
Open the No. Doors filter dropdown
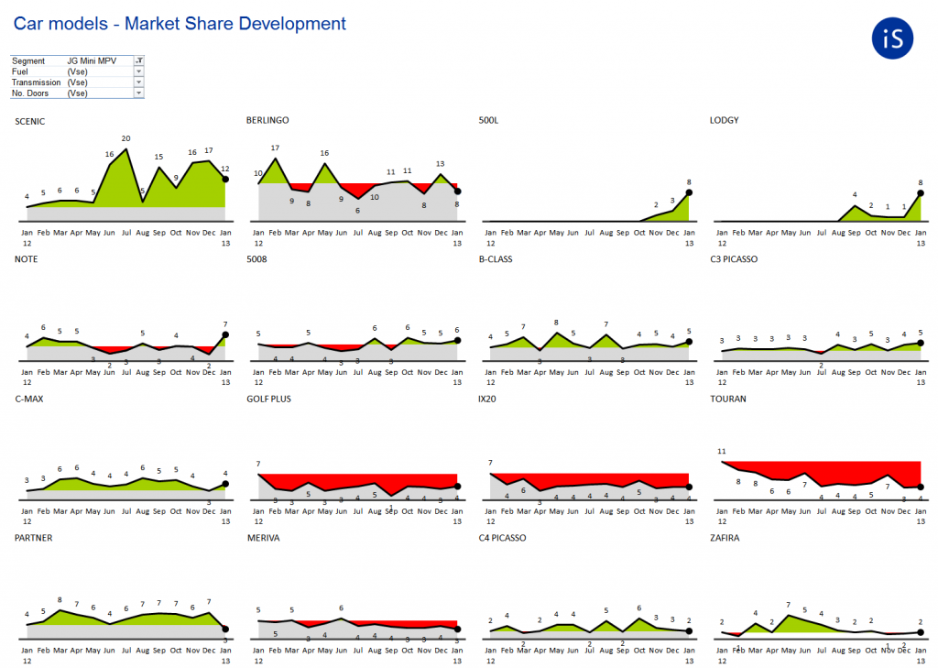(x=139, y=93)
